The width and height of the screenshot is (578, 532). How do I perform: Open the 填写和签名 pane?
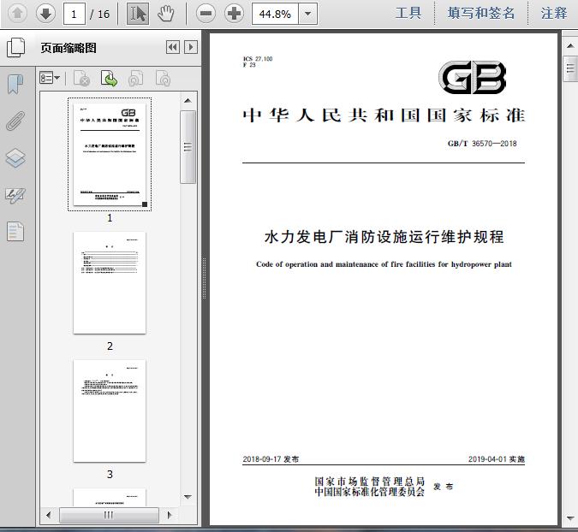click(x=481, y=14)
